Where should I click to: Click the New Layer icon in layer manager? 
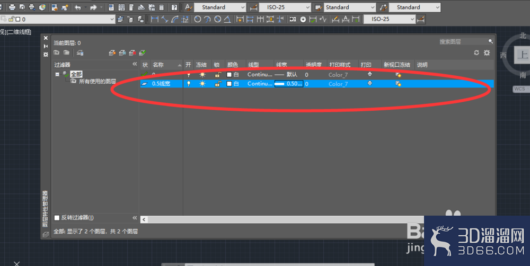tap(112, 53)
